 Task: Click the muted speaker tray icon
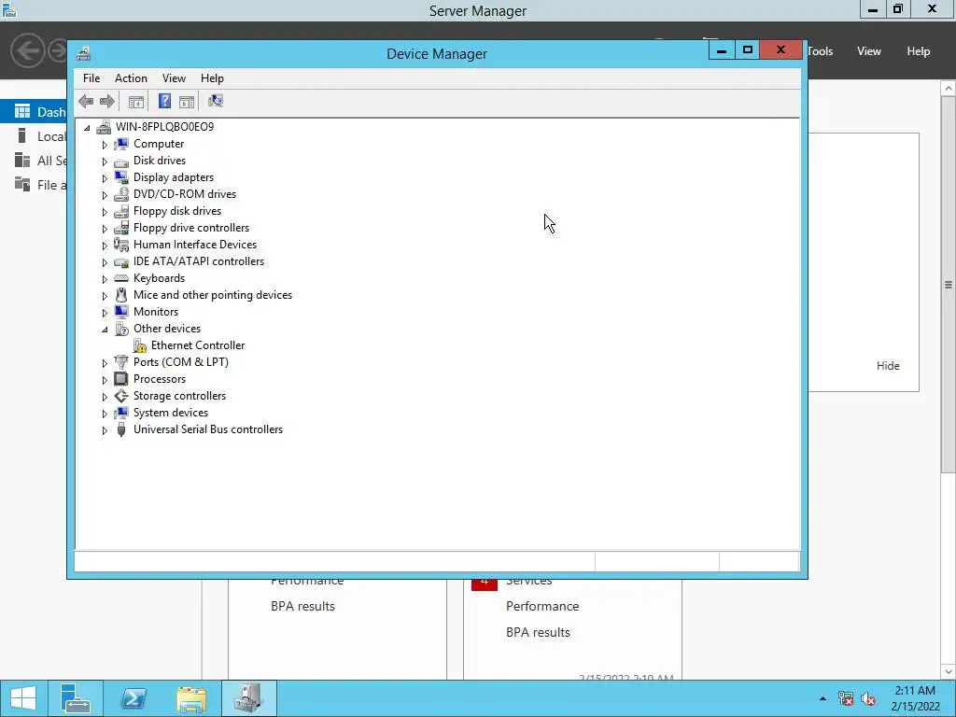click(x=869, y=698)
